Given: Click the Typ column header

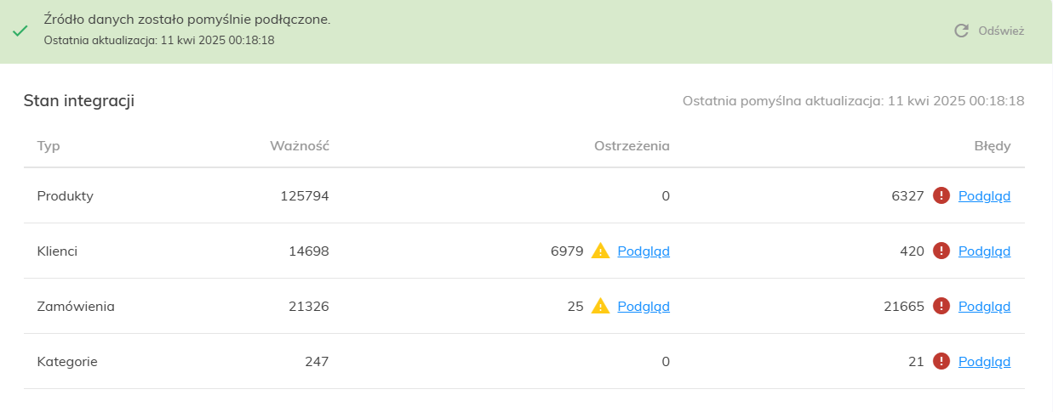Looking at the screenshot, I should (49, 146).
